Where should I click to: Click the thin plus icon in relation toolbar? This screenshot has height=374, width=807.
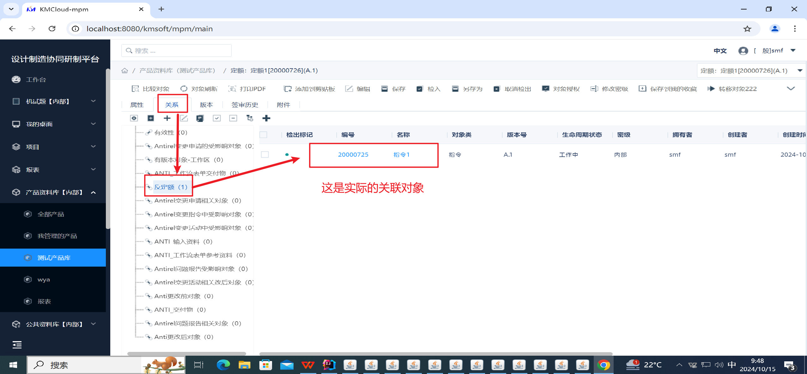click(x=167, y=118)
